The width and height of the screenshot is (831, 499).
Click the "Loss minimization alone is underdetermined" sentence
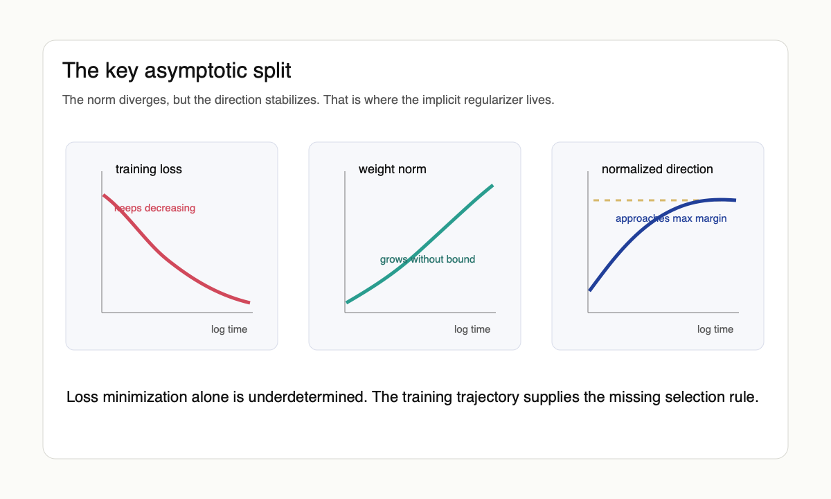(x=413, y=398)
